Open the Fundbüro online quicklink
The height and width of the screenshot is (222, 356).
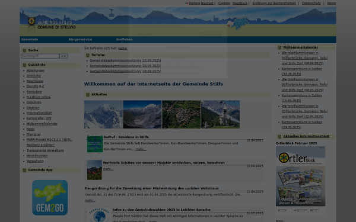tap(39, 97)
